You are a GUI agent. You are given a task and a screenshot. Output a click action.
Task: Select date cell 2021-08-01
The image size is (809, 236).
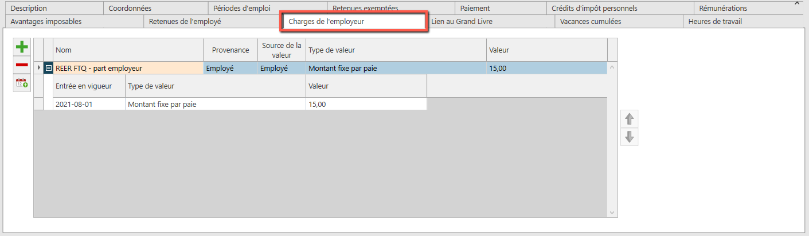[89, 104]
